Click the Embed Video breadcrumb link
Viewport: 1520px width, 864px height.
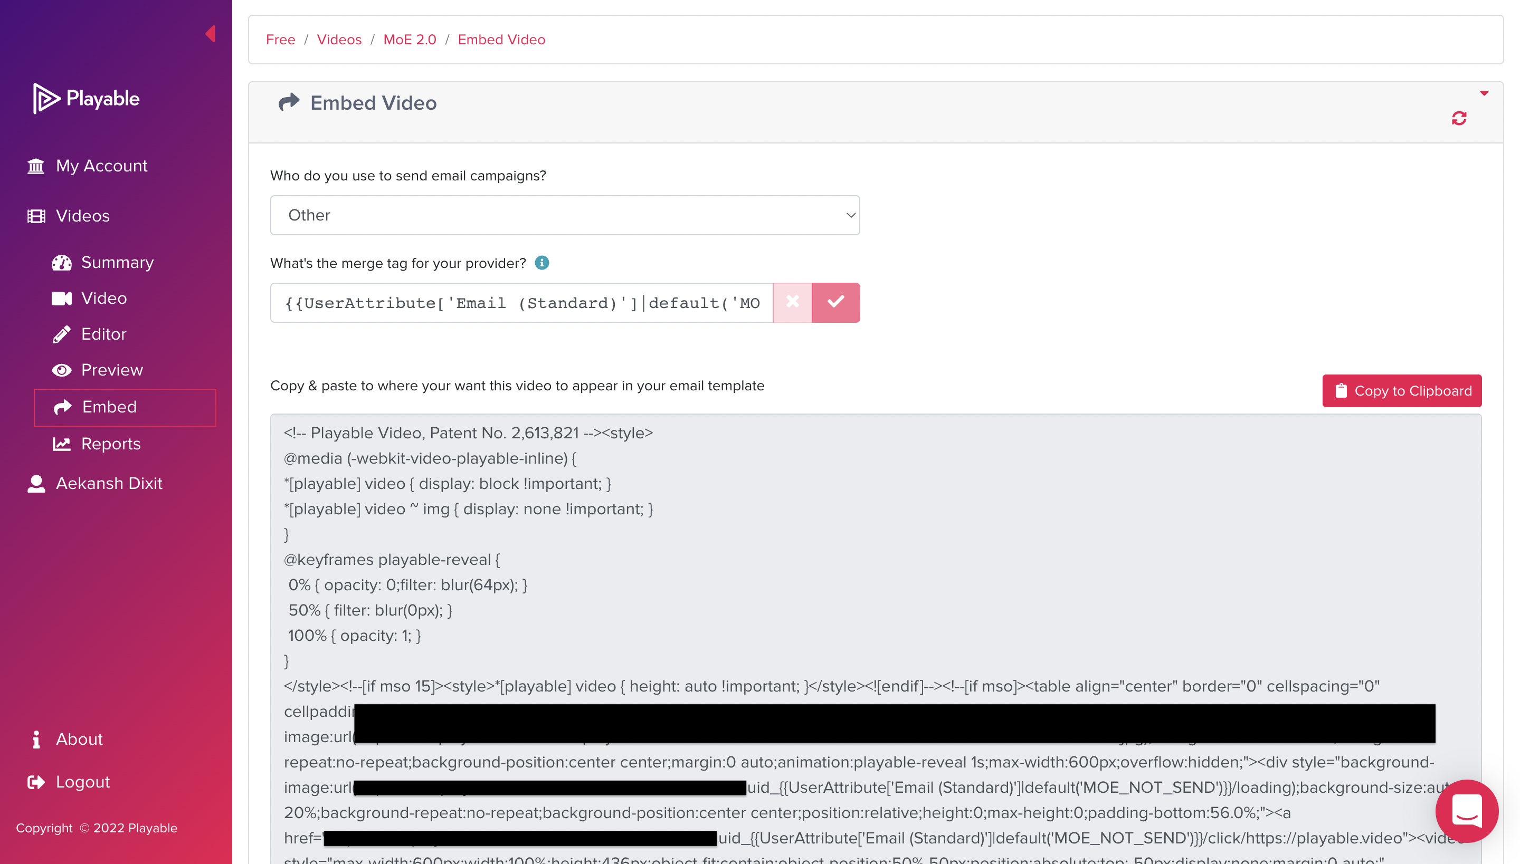(x=501, y=40)
